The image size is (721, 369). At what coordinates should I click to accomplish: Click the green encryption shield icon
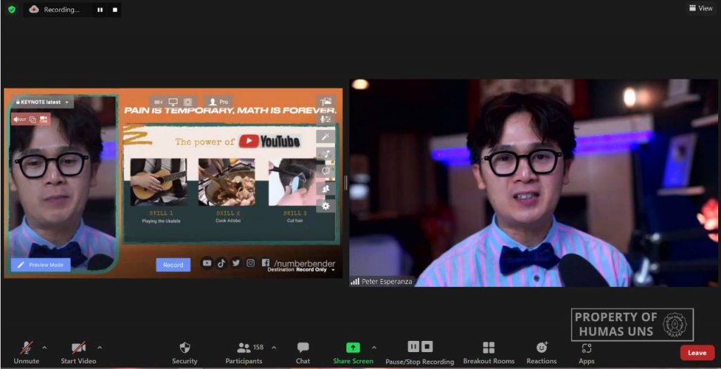pos(12,9)
